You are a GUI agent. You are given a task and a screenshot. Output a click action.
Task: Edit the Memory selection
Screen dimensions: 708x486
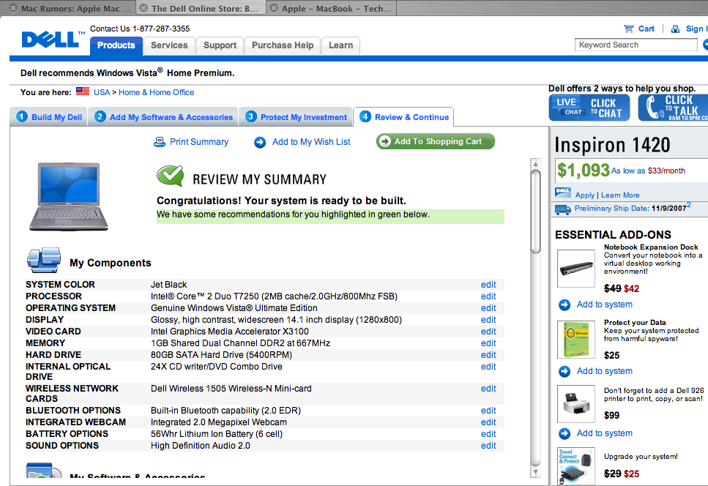click(x=488, y=343)
